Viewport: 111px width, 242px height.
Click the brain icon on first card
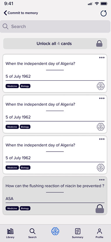(x=100, y=86)
